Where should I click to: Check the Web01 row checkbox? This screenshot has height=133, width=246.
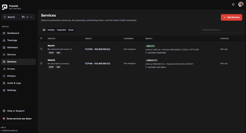(x=41, y=49)
